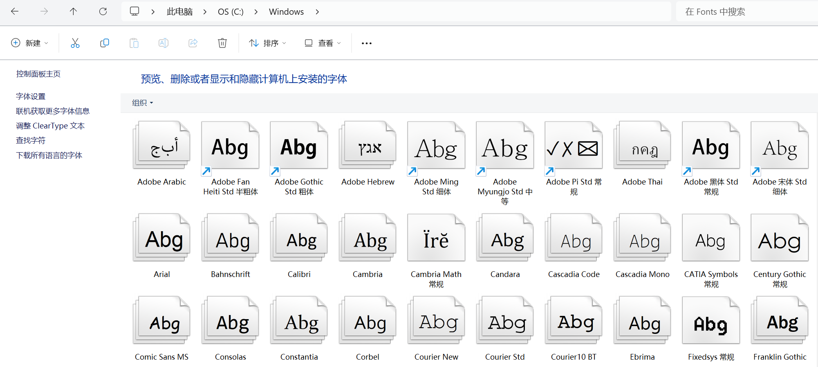This screenshot has width=818, height=367.
Task: Select the Bahnschrift font icon
Action: [x=231, y=238]
